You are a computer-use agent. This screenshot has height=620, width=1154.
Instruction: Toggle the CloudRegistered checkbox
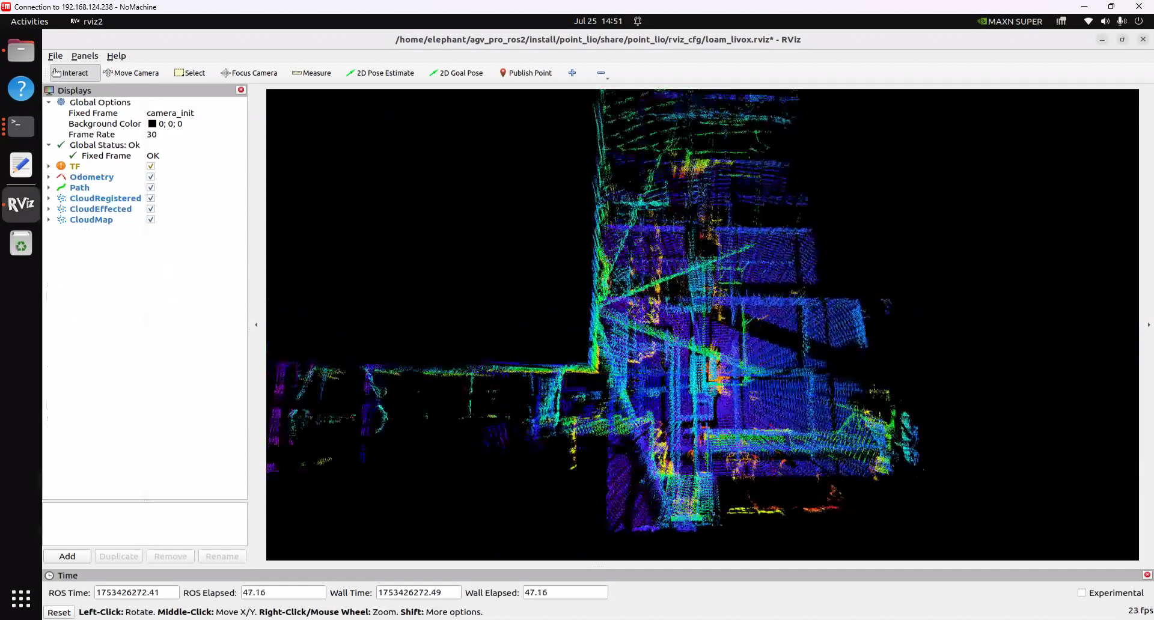pos(151,198)
